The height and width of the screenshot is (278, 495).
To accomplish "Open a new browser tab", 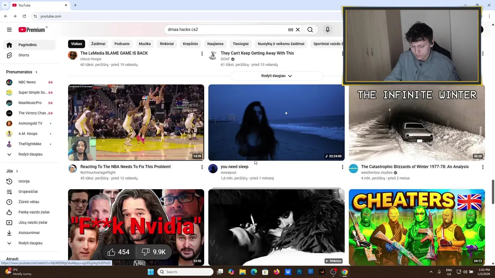I will (75, 5).
